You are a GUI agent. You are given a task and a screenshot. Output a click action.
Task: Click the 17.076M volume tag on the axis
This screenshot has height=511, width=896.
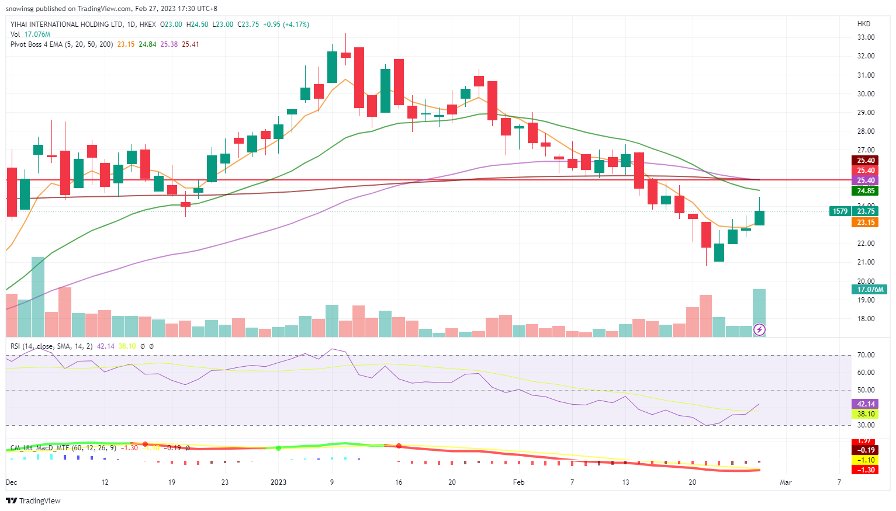point(870,290)
